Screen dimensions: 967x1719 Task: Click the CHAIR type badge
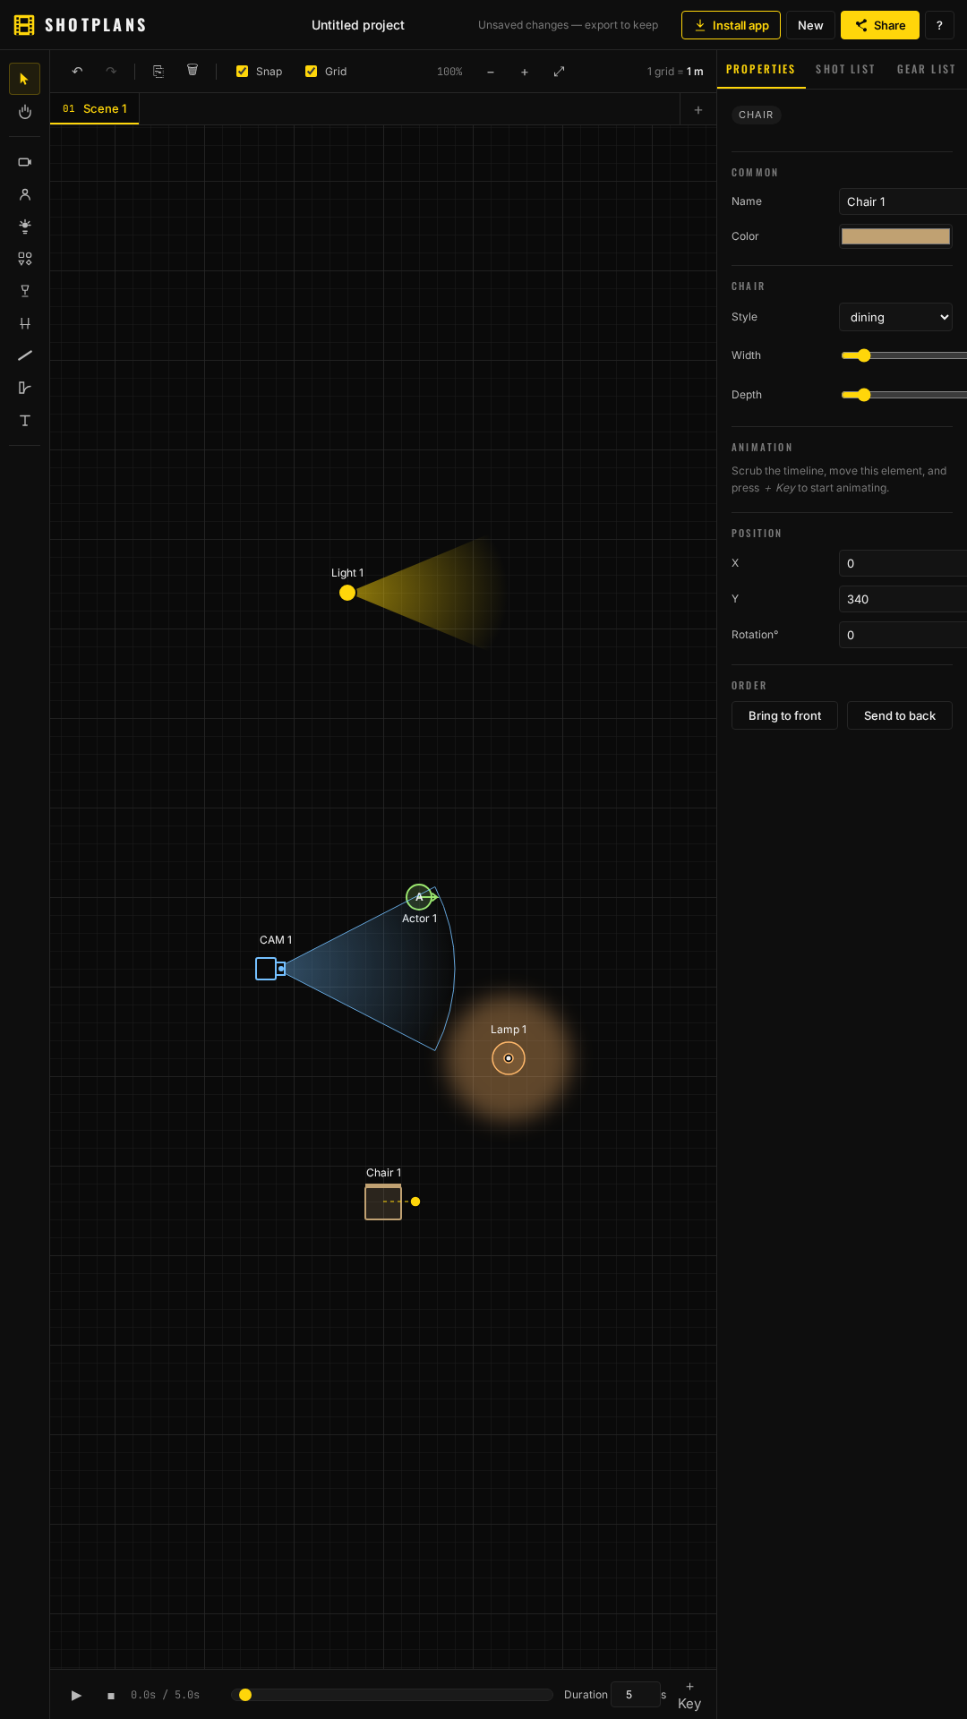coord(756,115)
